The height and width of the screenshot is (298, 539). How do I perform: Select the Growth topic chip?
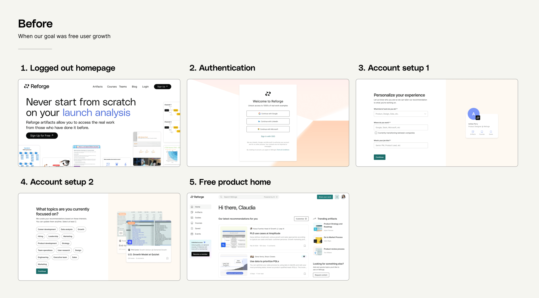point(81,229)
